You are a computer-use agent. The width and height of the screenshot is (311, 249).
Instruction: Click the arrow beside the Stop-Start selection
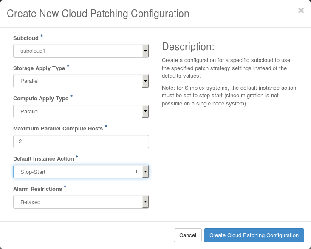pos(145,172)
